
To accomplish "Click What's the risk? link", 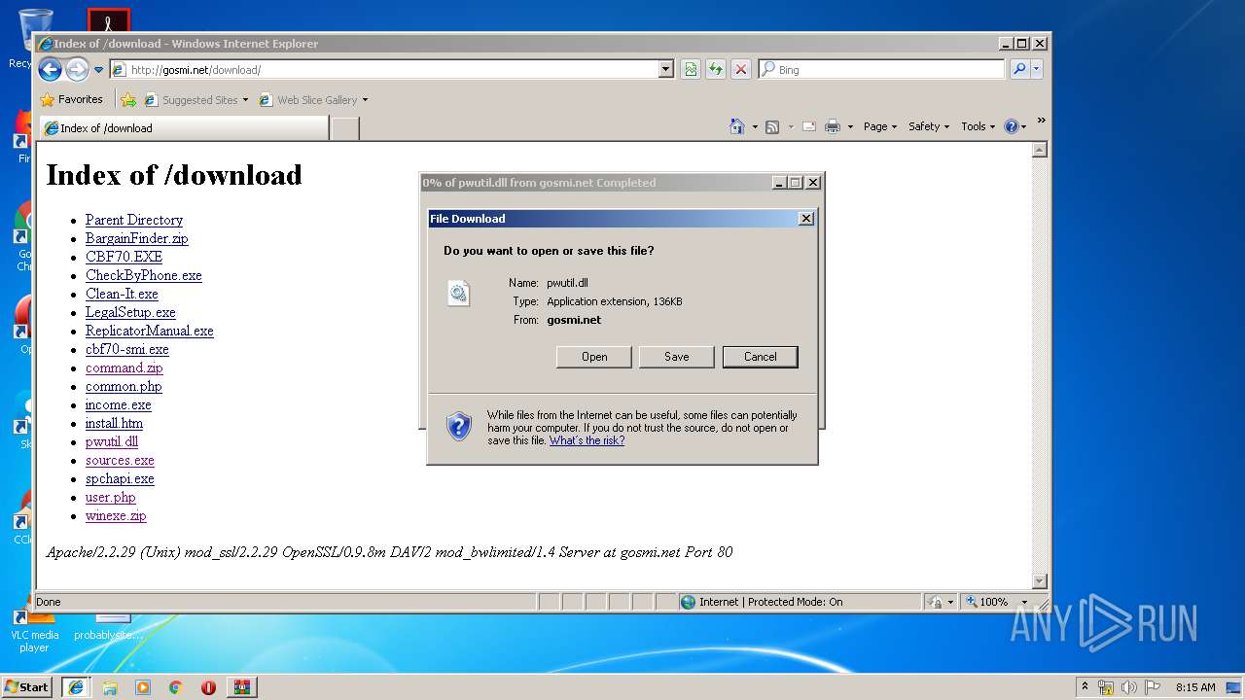I will click(587, 440).
